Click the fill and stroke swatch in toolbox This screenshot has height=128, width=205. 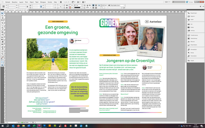coord(2,57)
